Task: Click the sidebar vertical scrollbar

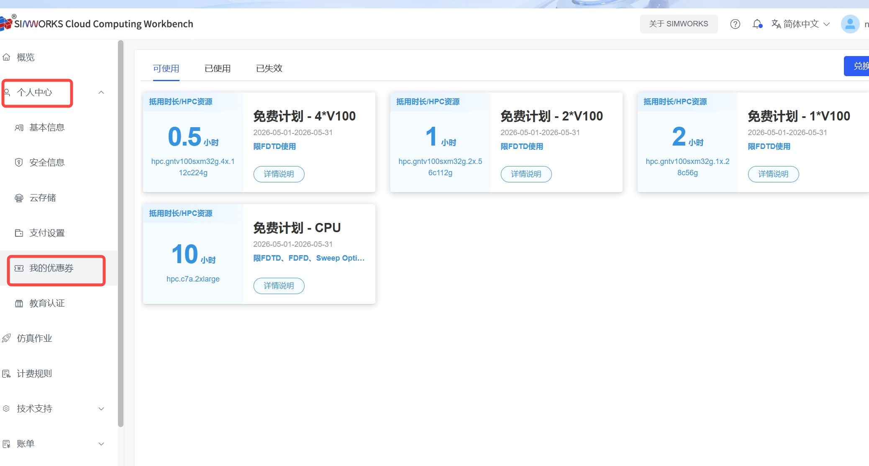Action: pyautogui.click(x=121, y=233)
